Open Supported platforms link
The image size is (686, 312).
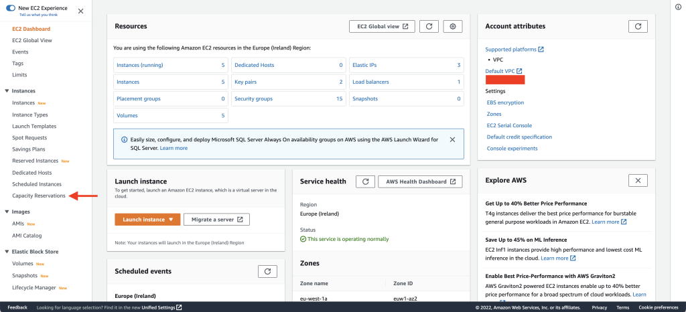(514, 50)
